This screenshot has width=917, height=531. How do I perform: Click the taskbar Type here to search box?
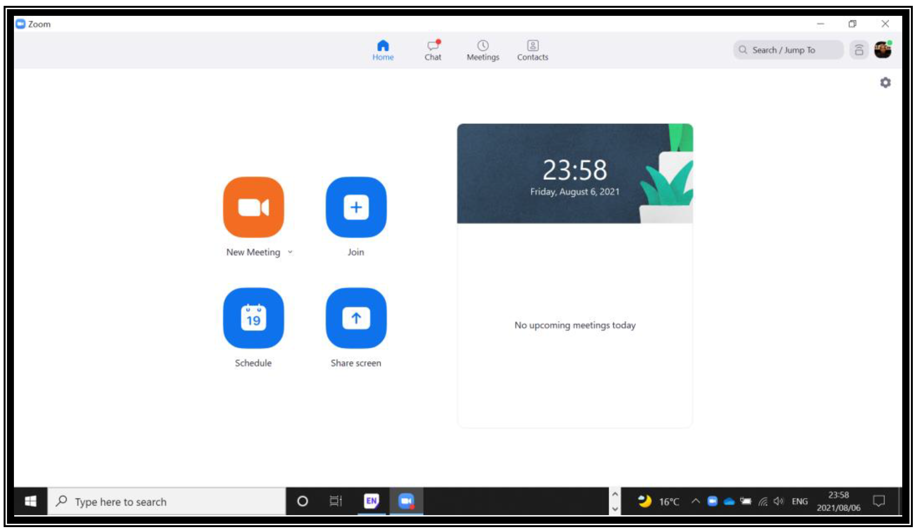pos(167,502)
